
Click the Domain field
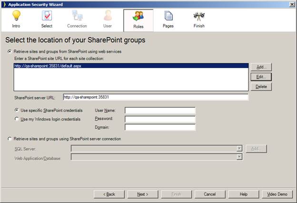tap(160, 127)
